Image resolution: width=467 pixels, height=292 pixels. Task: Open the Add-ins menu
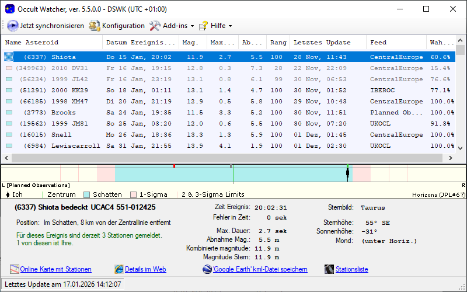[x=175, y=26]
